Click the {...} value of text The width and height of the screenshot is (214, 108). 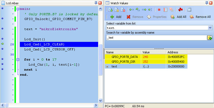point(146,66)
